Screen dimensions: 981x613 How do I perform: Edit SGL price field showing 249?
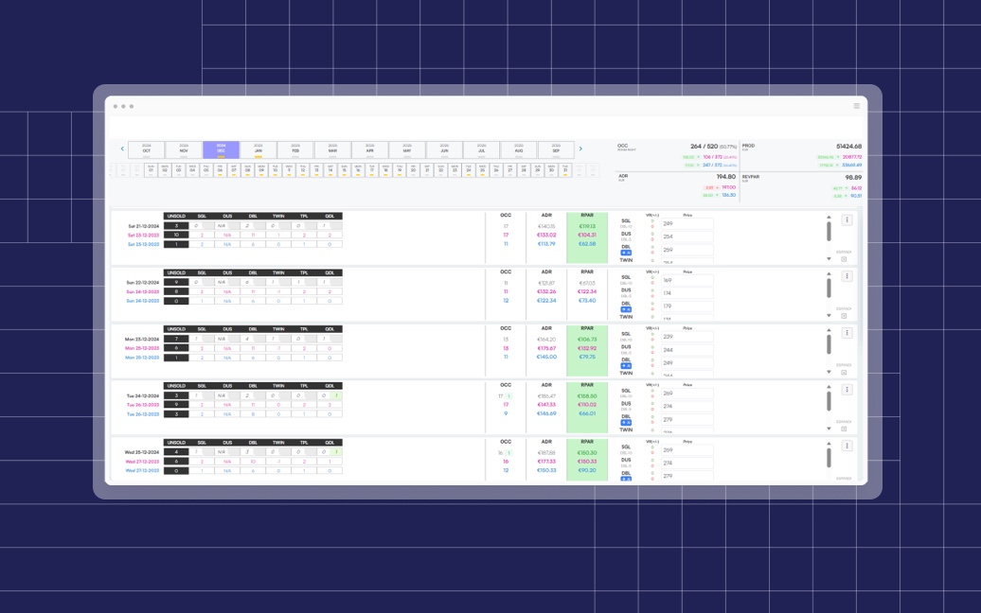687,223
